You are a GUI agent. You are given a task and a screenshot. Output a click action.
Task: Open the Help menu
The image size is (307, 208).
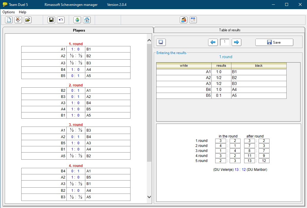click(22, 12)
